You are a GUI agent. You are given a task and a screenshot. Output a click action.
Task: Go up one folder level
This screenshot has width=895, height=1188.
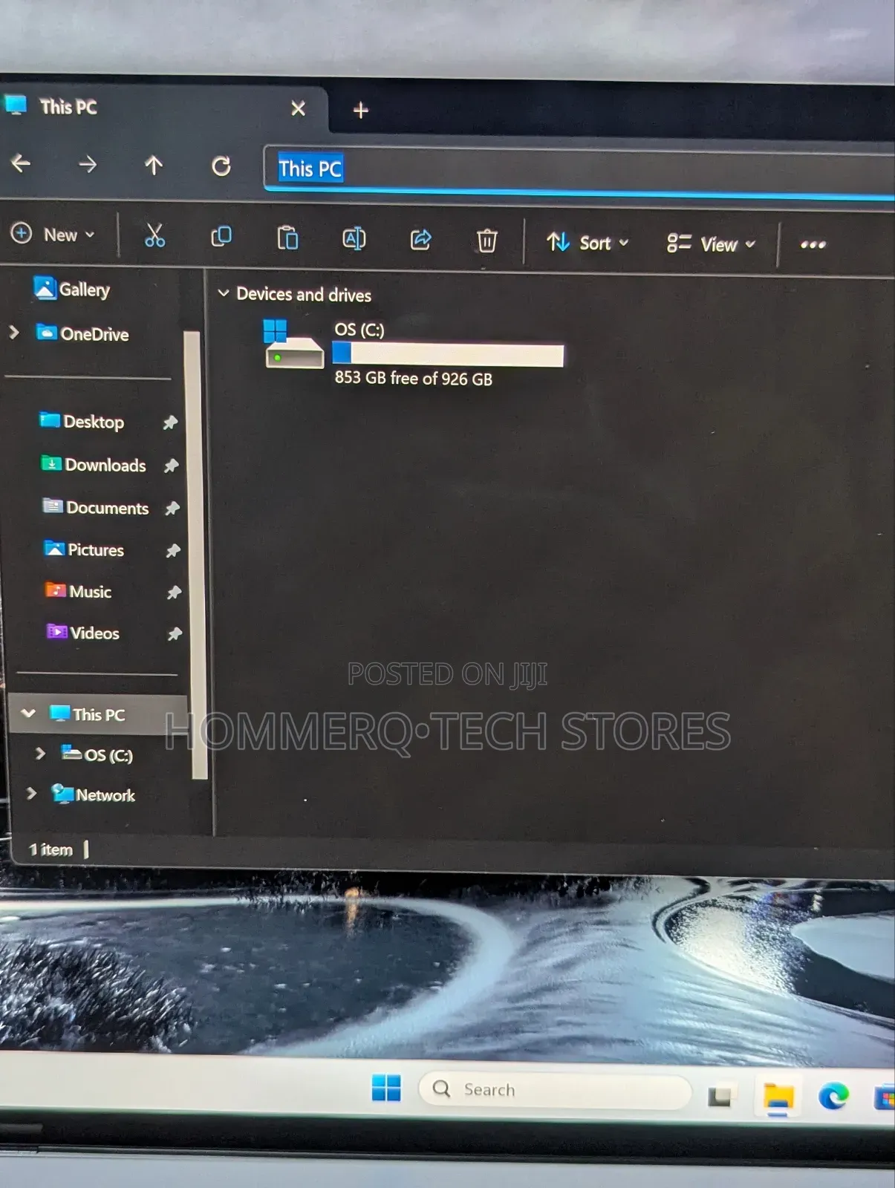[154, 165]
